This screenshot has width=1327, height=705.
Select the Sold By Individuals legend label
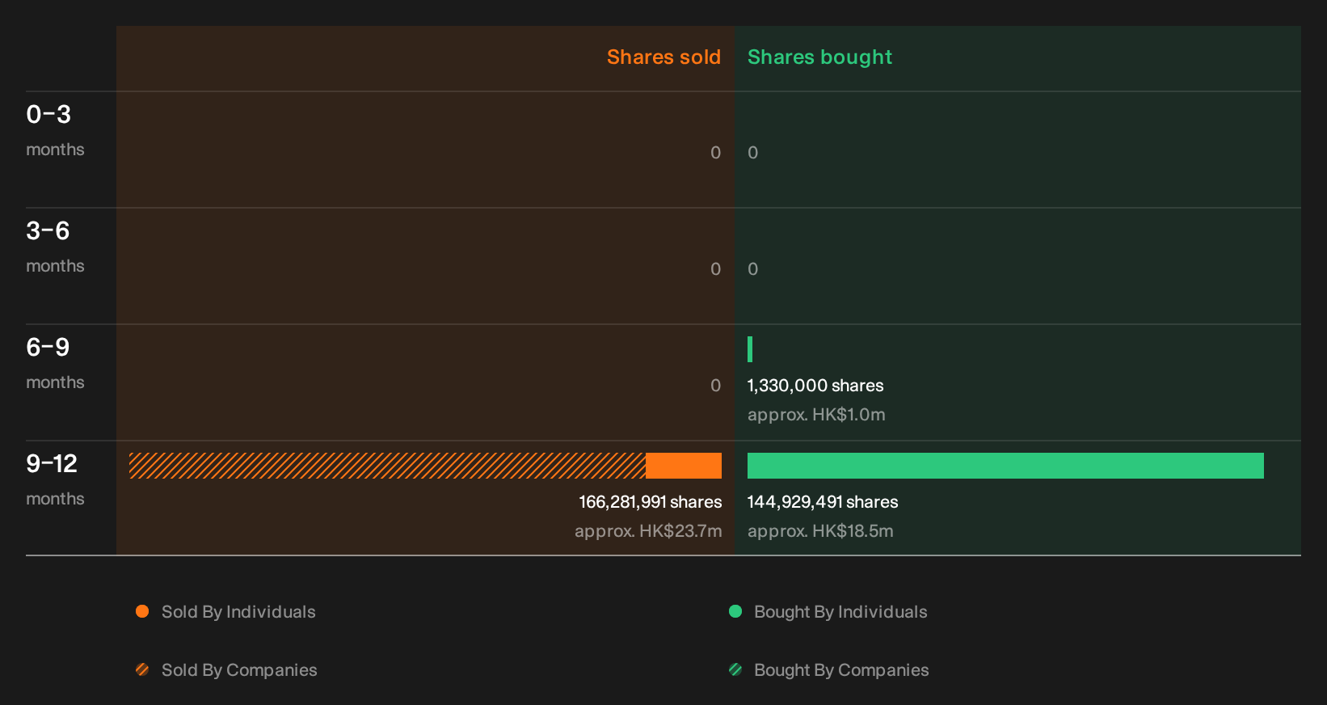[x=238, y=612]
